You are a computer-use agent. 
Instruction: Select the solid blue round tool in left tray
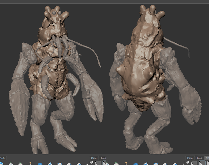(40, 164)
